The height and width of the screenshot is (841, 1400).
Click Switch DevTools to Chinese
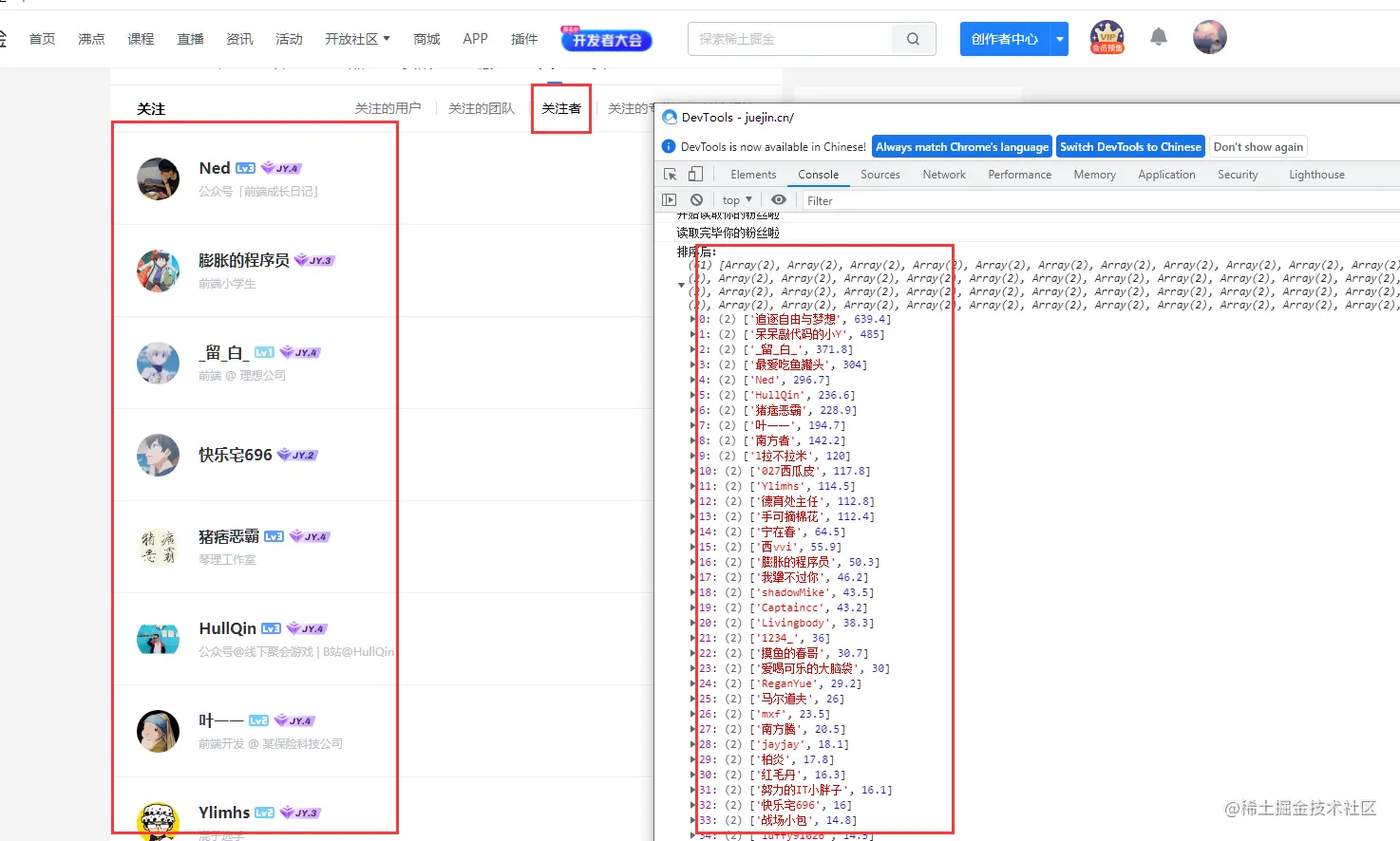pos(1130,146)
